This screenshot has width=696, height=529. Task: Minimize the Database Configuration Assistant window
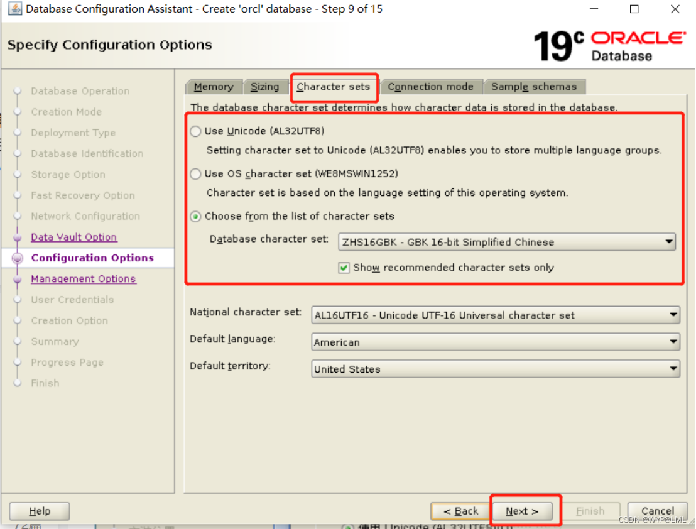pos(594,9)
